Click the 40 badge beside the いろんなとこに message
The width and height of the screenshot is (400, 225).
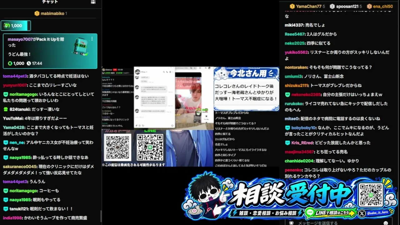pyautogui.click(x=6, y=94)
